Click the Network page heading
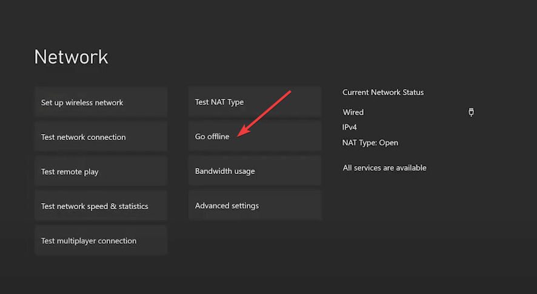537x294 pixels. tap(71, 57)
